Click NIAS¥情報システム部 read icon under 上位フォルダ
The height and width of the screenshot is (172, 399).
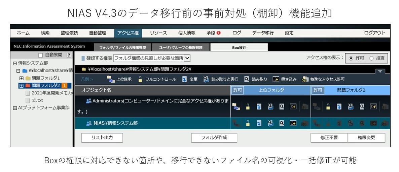pyautogui.click(x=282, y=124)
